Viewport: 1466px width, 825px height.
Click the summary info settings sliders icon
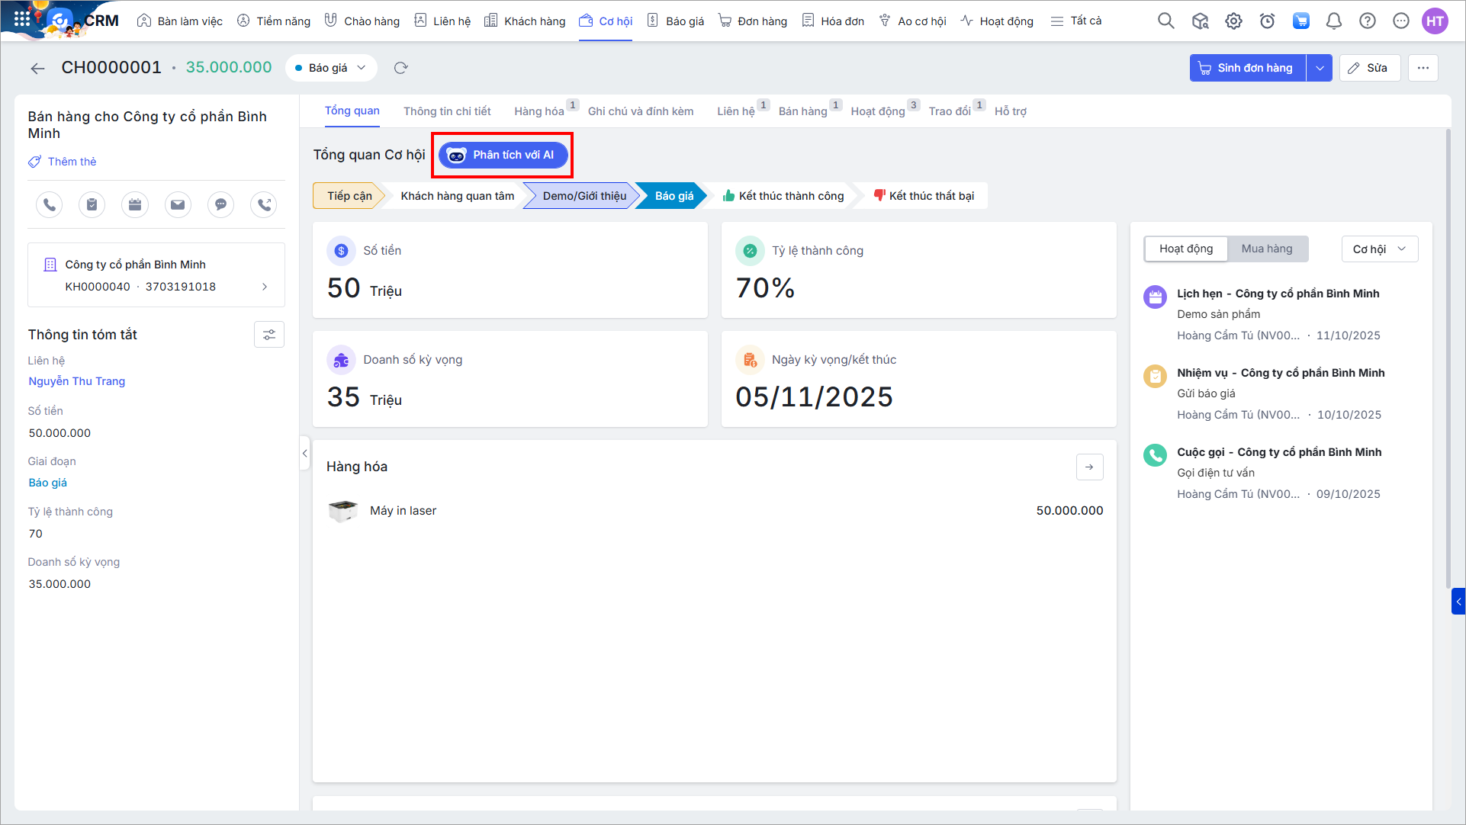click(x=269, y=335)
